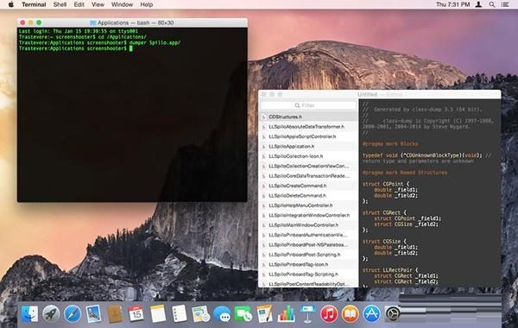
Task: Open the Apple logo menu
Action: 11,4
